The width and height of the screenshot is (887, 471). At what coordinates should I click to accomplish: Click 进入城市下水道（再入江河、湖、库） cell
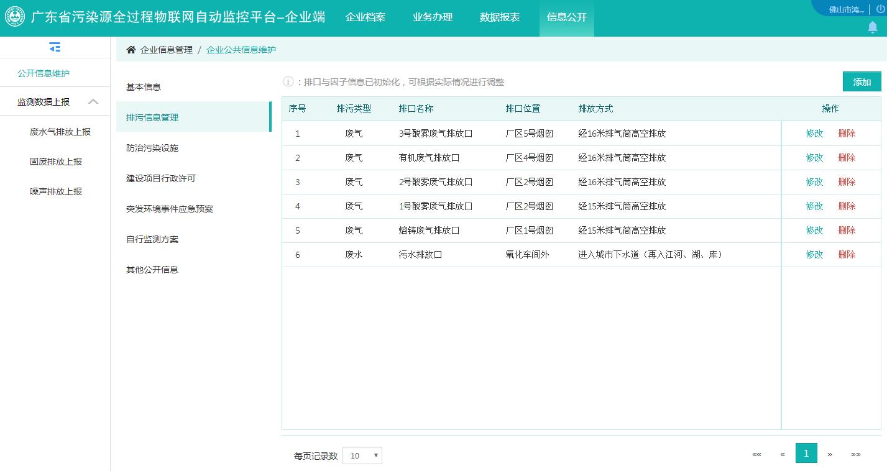point(652,254)
